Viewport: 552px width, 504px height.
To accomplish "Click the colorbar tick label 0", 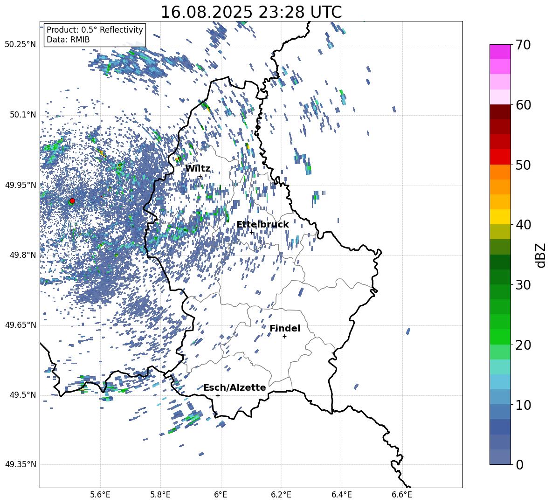I will pos(520,464).
